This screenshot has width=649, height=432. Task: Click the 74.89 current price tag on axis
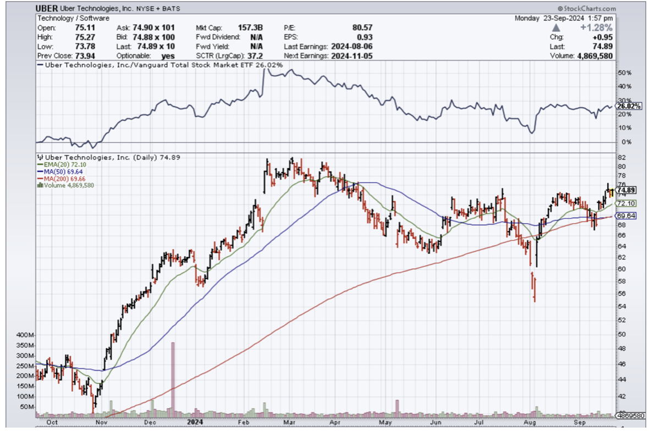pos(626,190)
